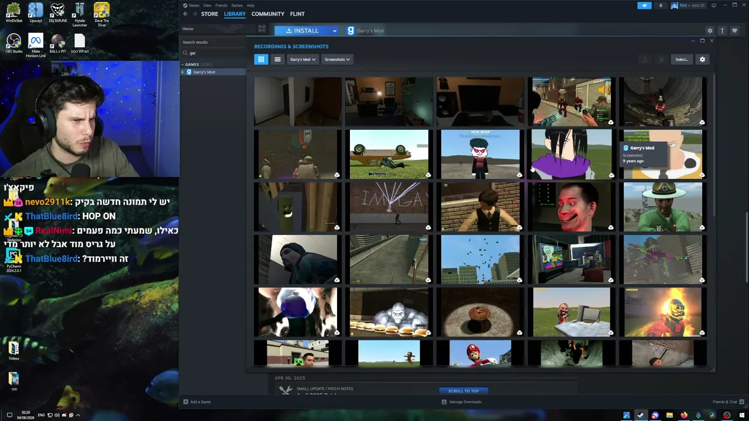
Task: Open the FLINT profile tab
Action: [297, 14]
